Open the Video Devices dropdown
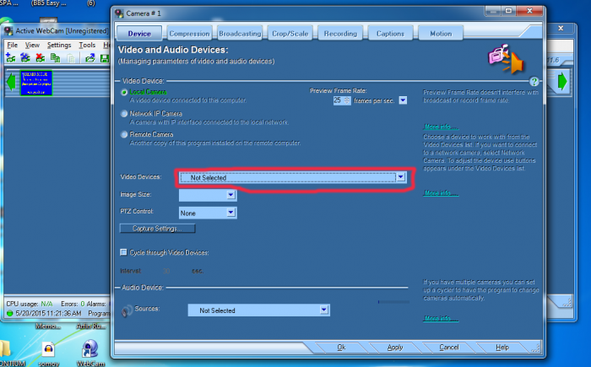The image size is (591, 367). [401, 177]
